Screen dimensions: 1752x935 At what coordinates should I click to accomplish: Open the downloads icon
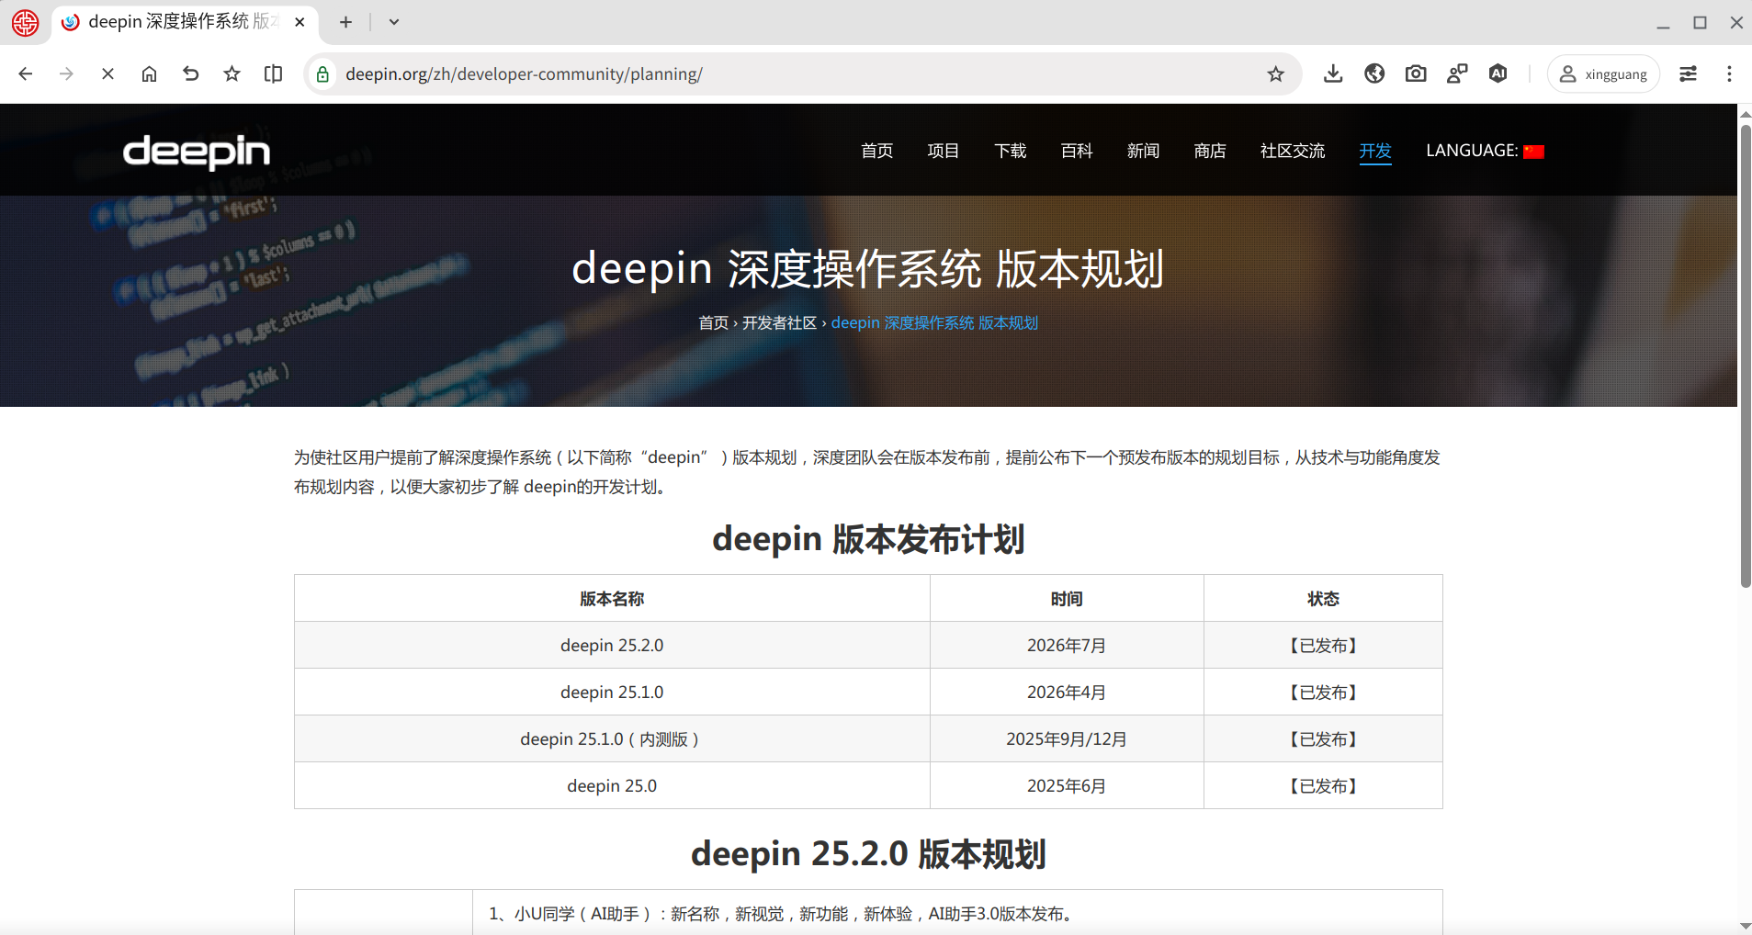tap(1333, 73)
